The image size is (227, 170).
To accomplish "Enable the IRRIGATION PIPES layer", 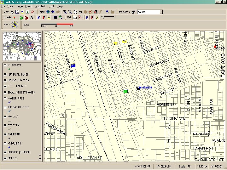I will pyautogui.click(x=5, y=107).
